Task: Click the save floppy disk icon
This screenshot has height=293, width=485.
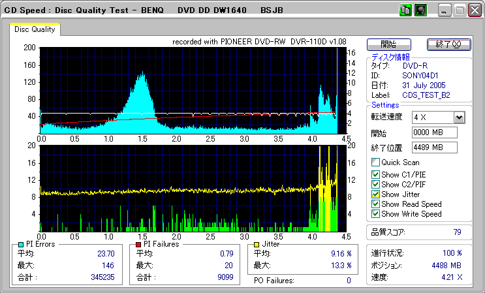Action: pyautogui.click(x=420, y=10)
